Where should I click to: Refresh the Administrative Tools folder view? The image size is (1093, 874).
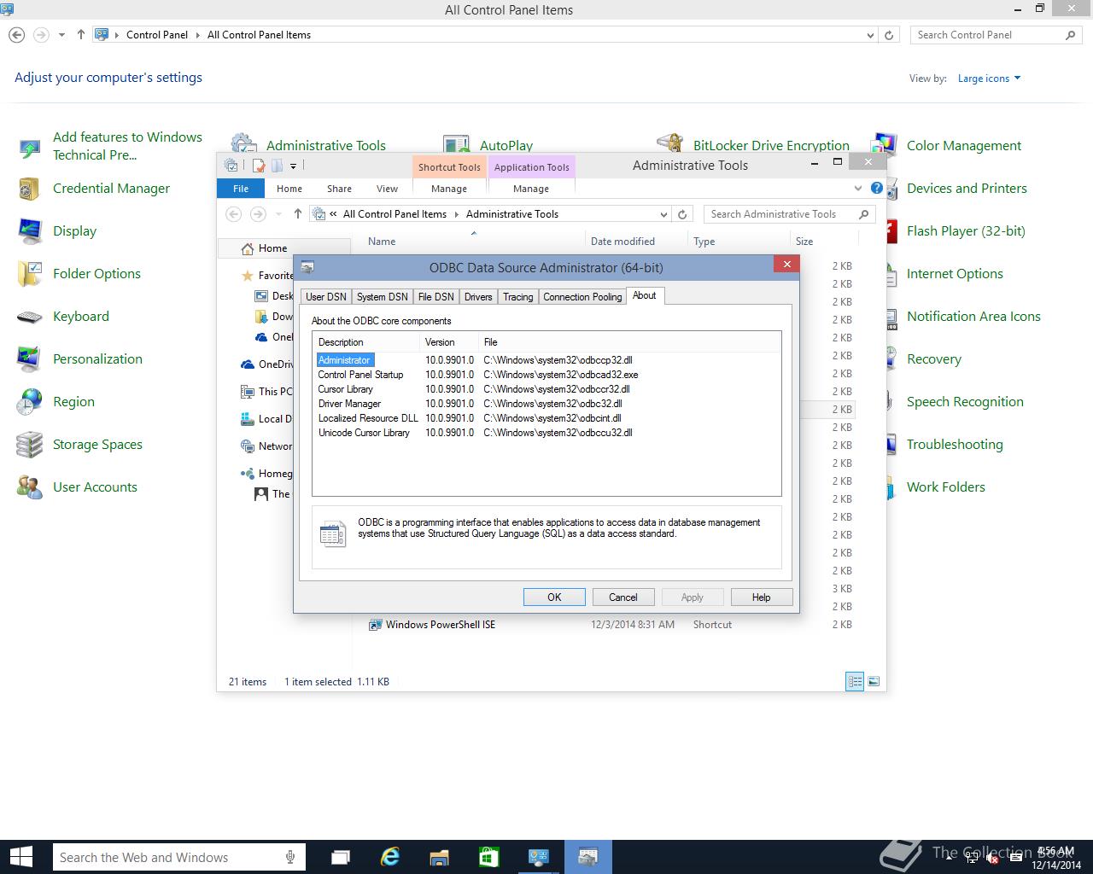[x=682, y=214]
